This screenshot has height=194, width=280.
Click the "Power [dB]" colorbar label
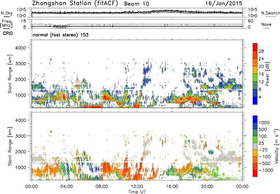[267, 74]
